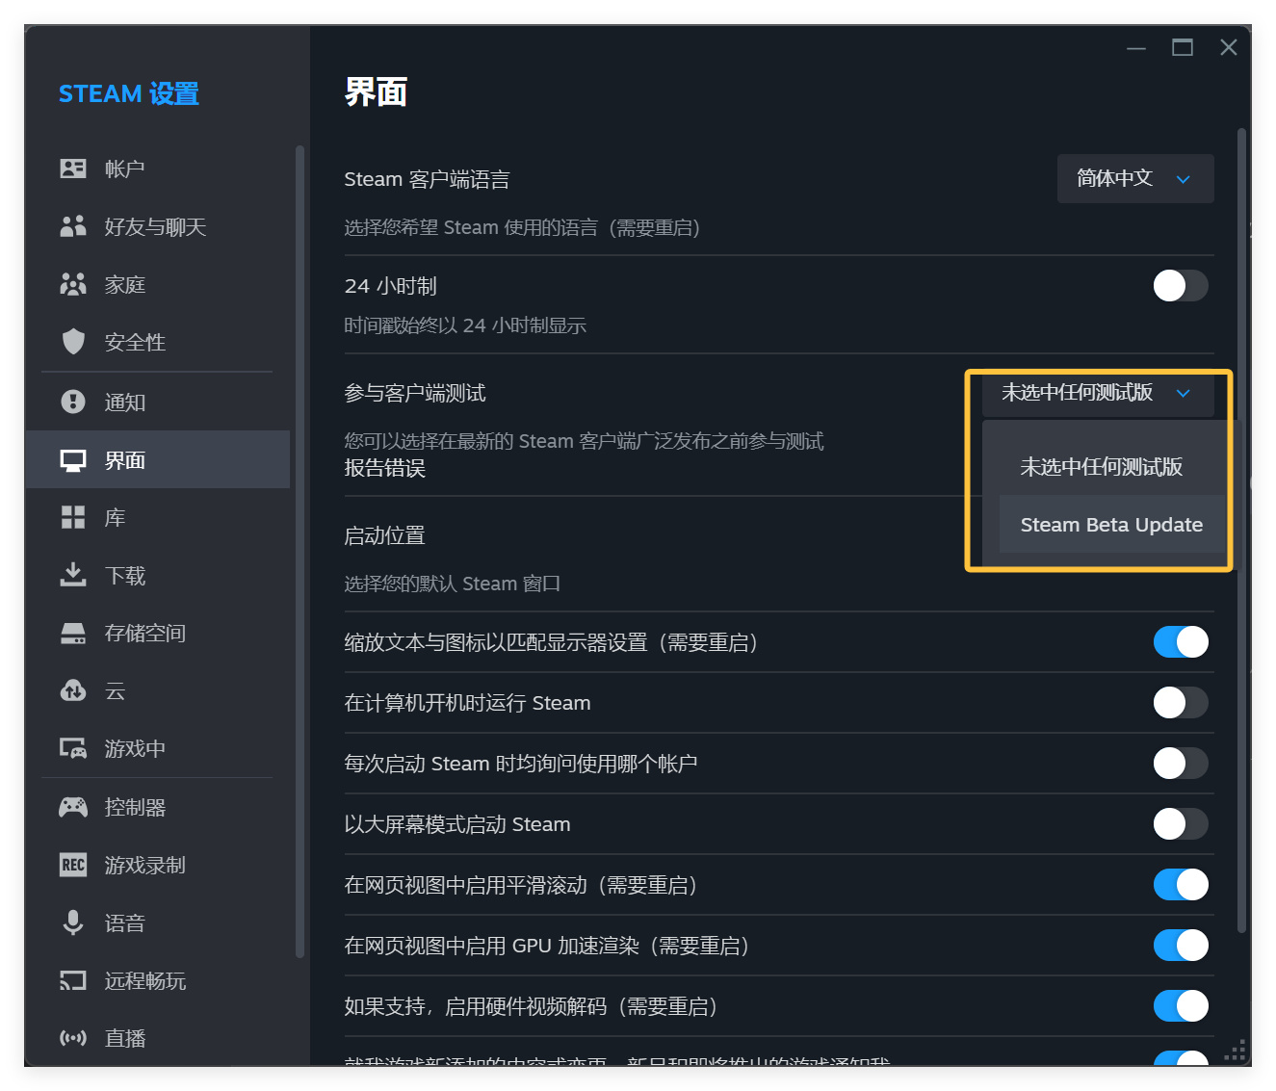
Task: Disable 在网页视图中启用平滑滚动
Action: point(1181,885)
